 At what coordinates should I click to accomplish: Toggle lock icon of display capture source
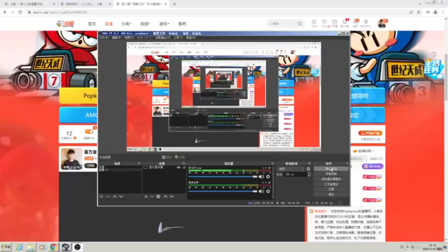click(x=184, y=167)
